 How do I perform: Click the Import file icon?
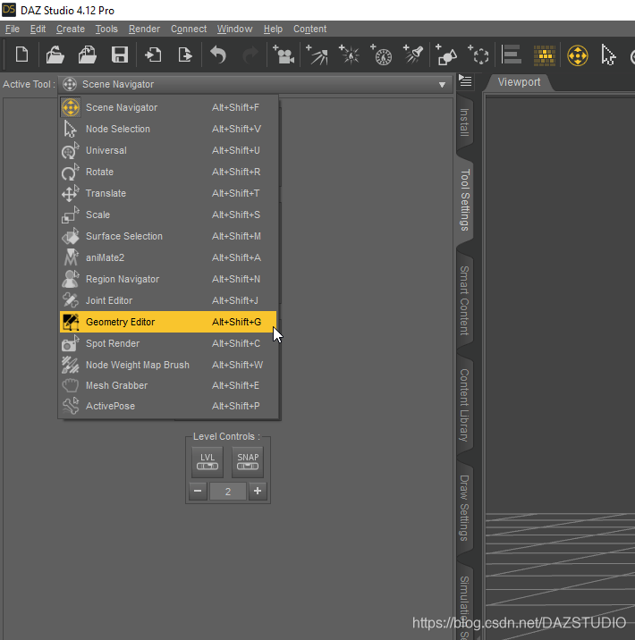[153, 55]
